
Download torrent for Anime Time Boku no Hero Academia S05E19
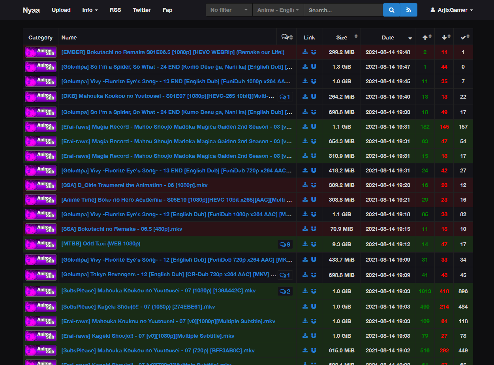(305, 200)
